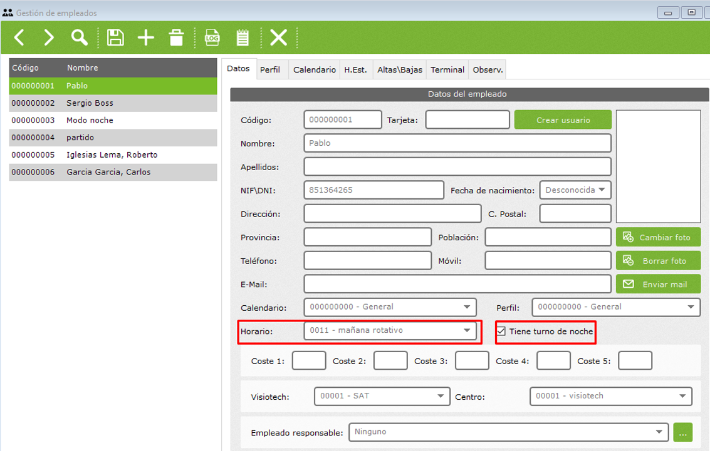Open the LOG file icon
Image resolution: width=710 pixels, height=451 pixels.
pyautogui.click(x=212, y=38)
